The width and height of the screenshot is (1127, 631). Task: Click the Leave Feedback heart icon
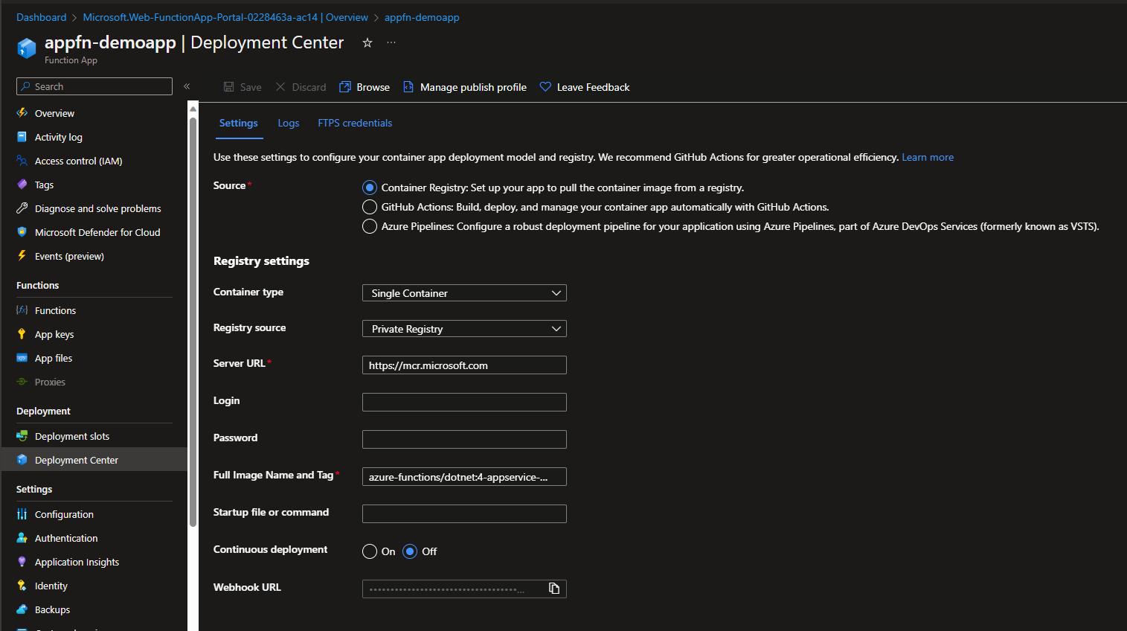[545, 87]
